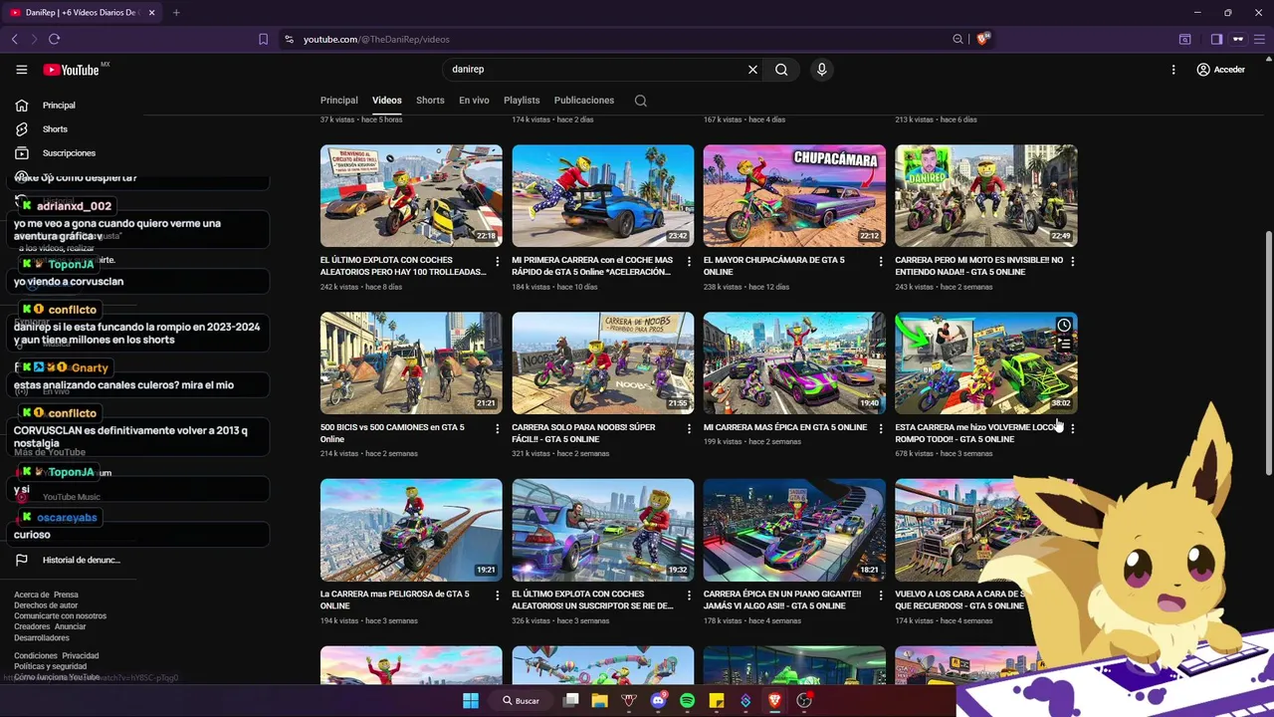Open the 500 BICIS vs 500 CAMIONES thumbnail
This screenshot has height=717, width=1274.
(x=411, y=363)
